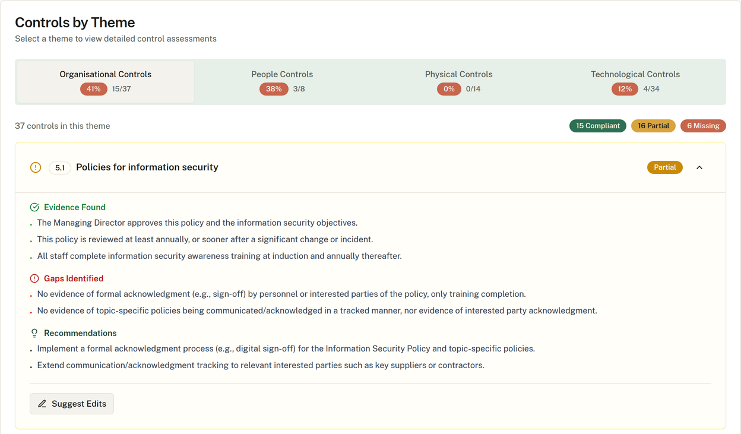Click the Managing Director approves this policy line
This screenshot has height=434, width=741.
pyautogui.click(x=197, y=223)
